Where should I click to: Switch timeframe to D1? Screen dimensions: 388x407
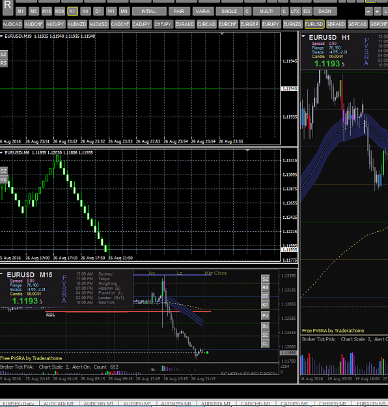pyautogui.click(x=98, y=12)
